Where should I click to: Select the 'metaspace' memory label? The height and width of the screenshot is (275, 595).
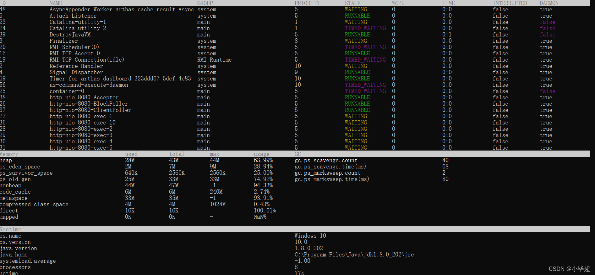point(14,198)
